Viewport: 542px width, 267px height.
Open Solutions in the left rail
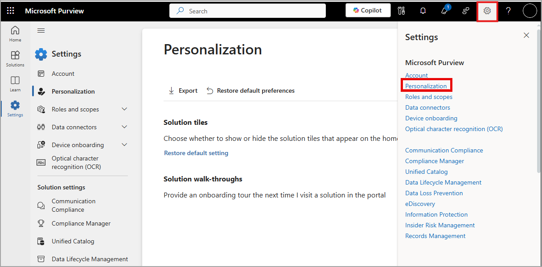point(15,59)
